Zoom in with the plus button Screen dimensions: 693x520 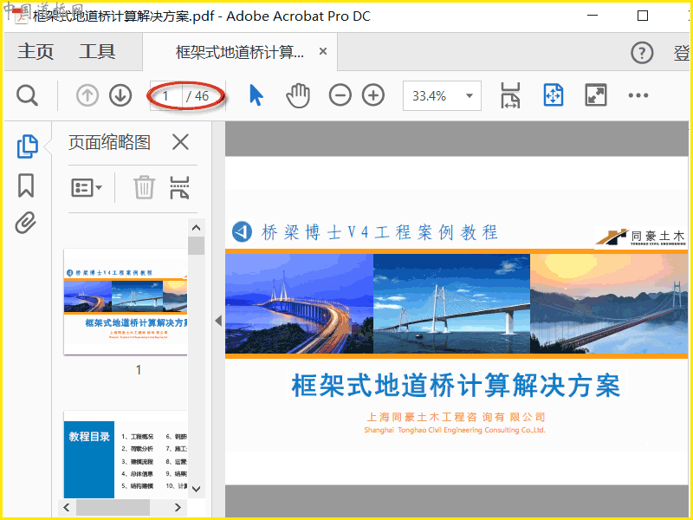(373, 95)
